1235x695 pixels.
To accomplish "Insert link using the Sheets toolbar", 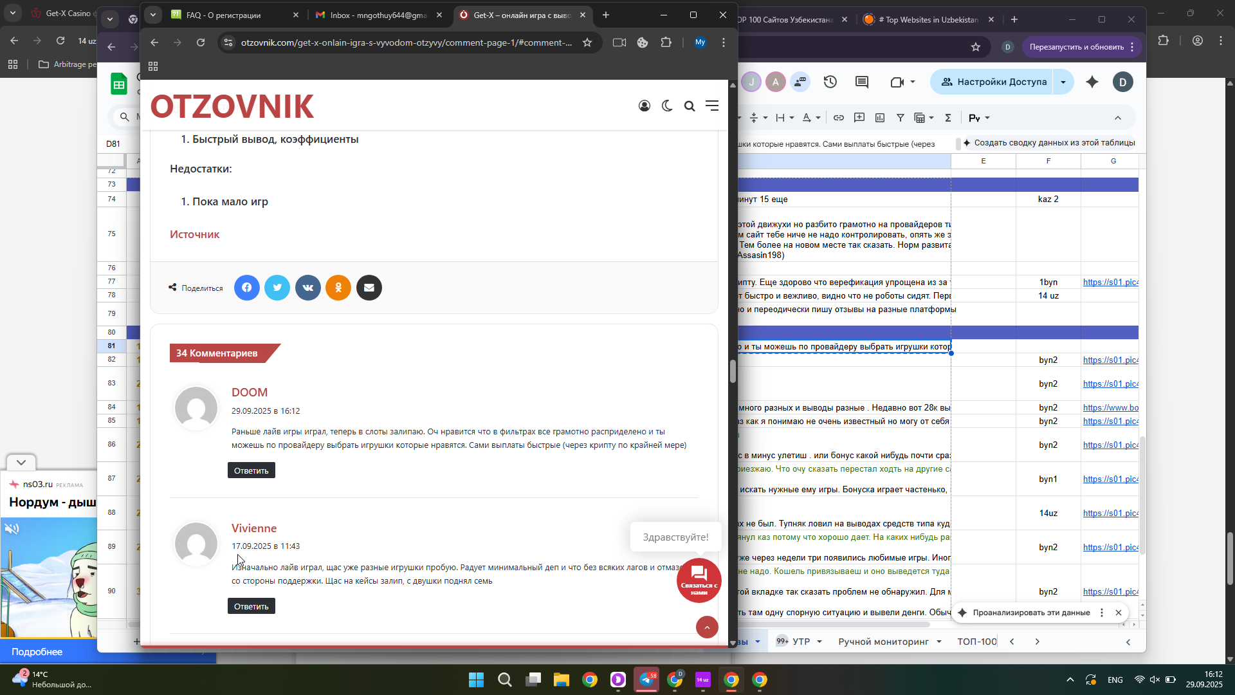I will (839, 118).
